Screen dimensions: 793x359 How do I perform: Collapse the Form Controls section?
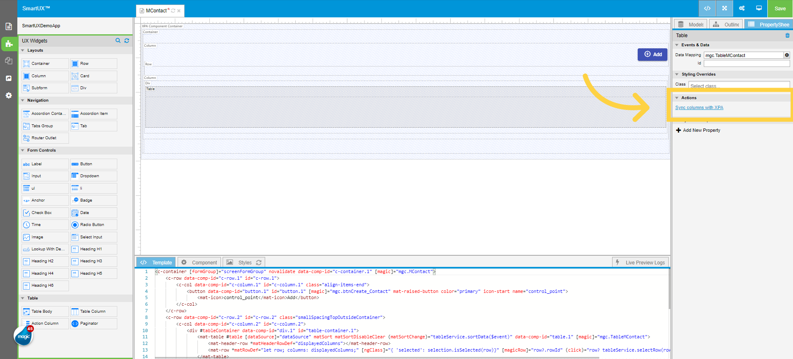tap(23, 150)
